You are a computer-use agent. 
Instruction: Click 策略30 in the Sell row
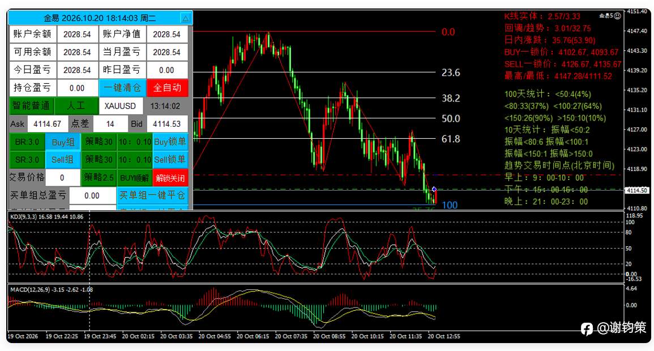point(99,160)
